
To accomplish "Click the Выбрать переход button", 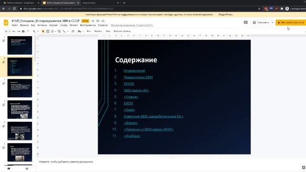I will click(122, 31).
